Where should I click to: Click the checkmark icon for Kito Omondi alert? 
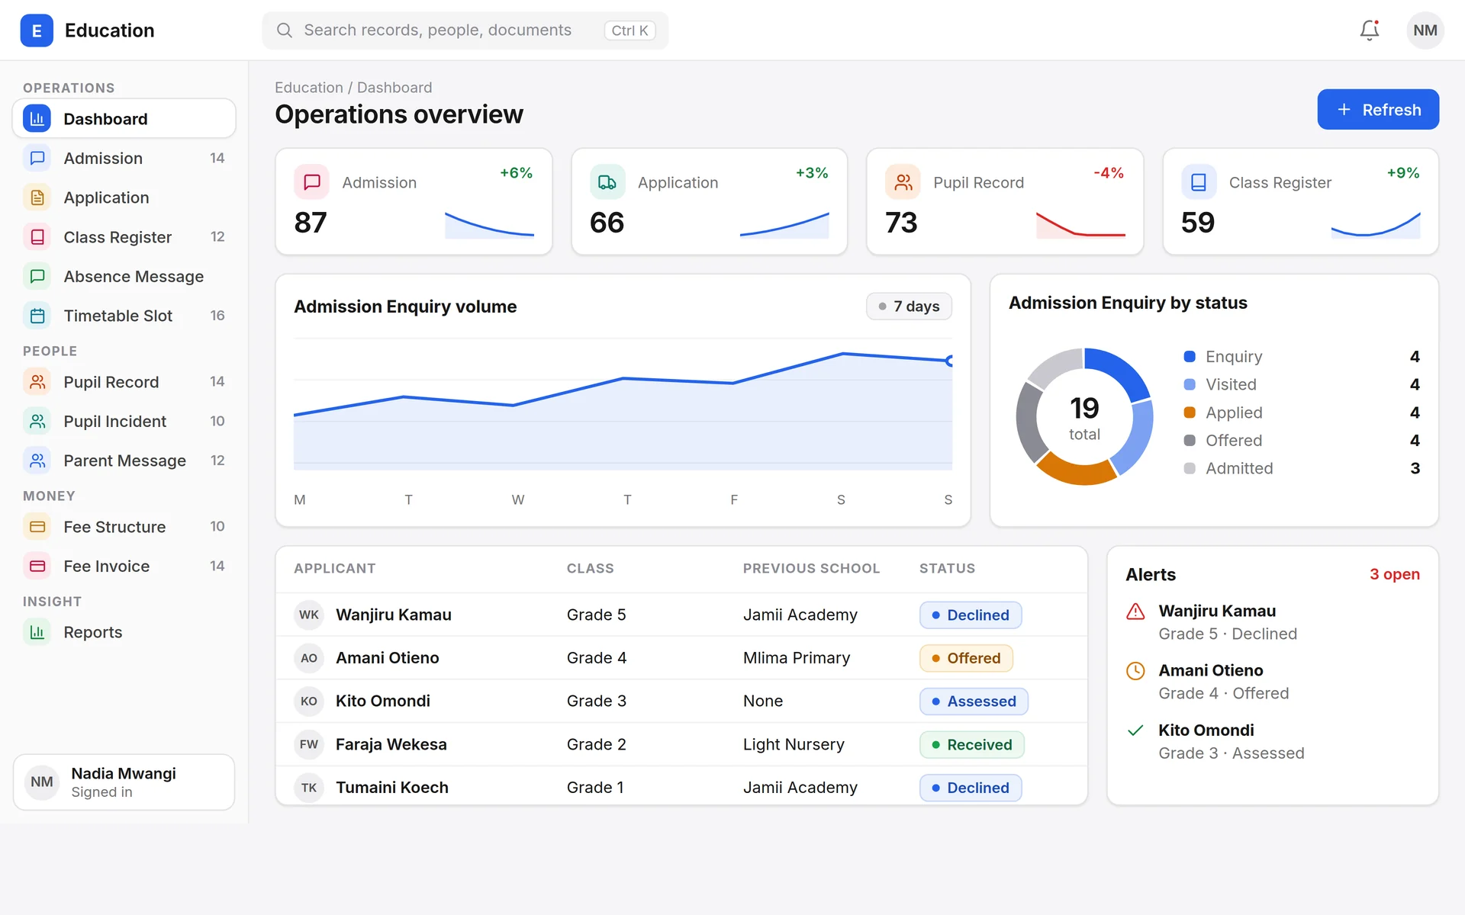pos(1135,730)
